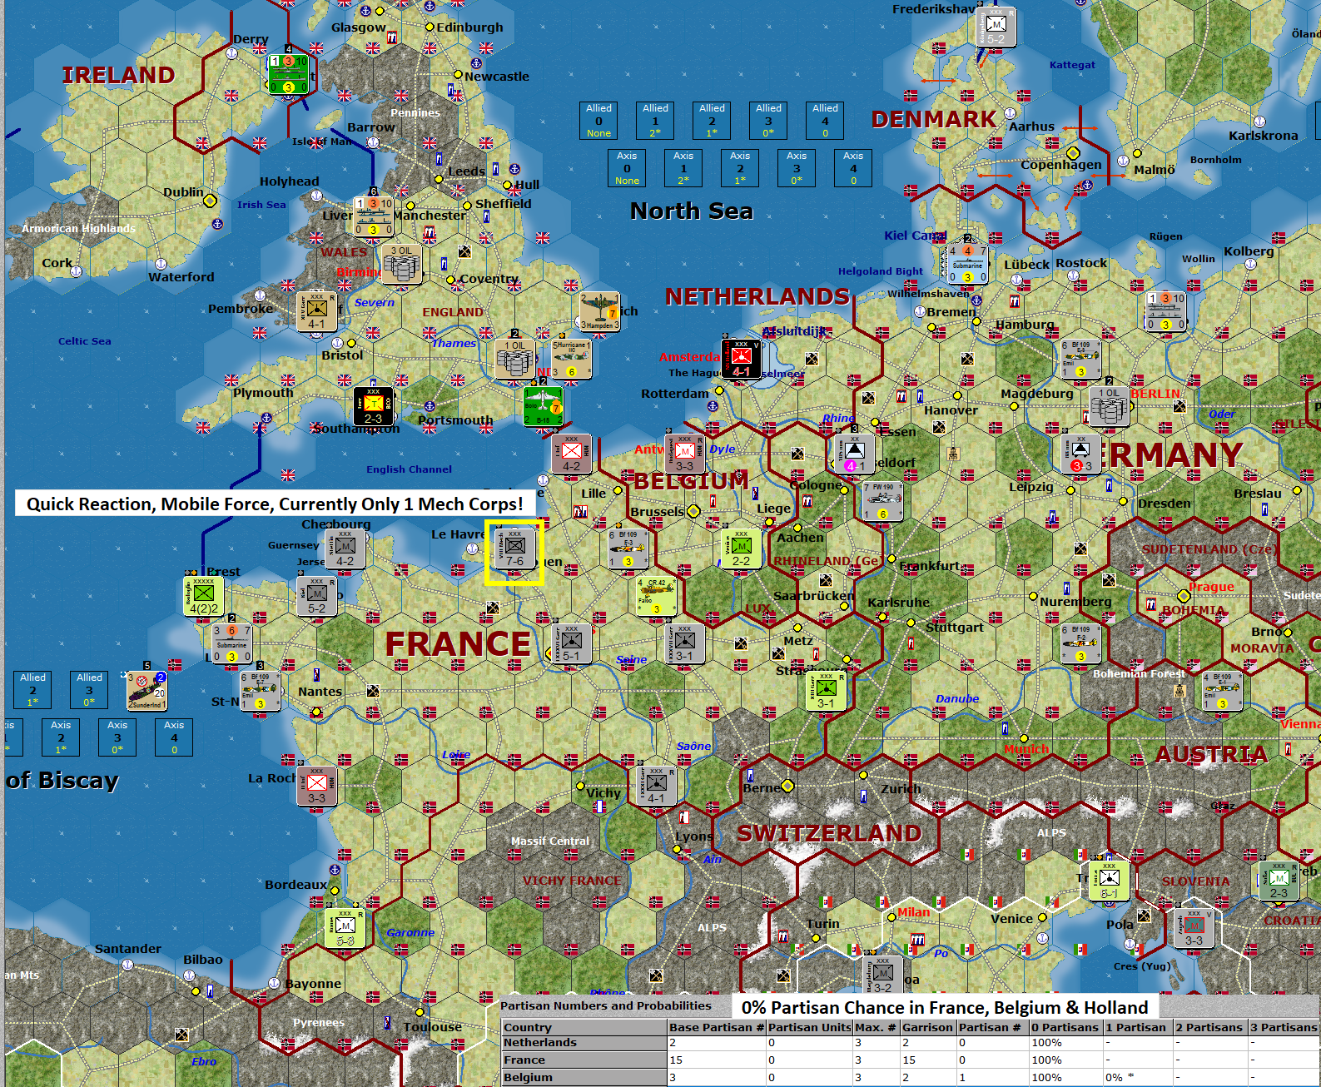1321x1087 pixels.
Task: Select the black 4-1 German unit at Amsterdam
Action: point(741,360)
